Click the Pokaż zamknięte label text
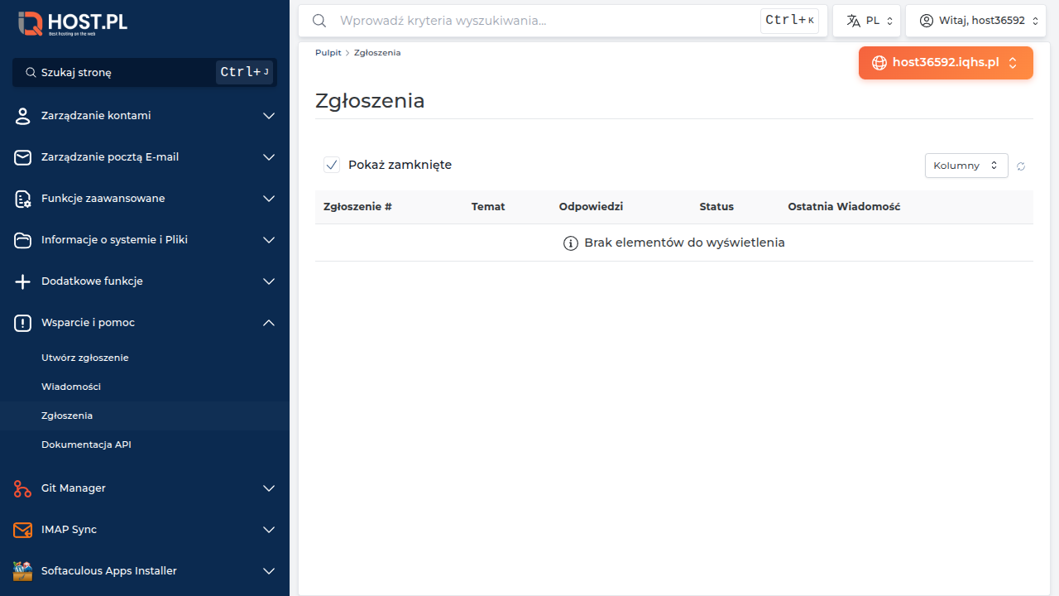1059x596 pixels. (x=400, y=165)
